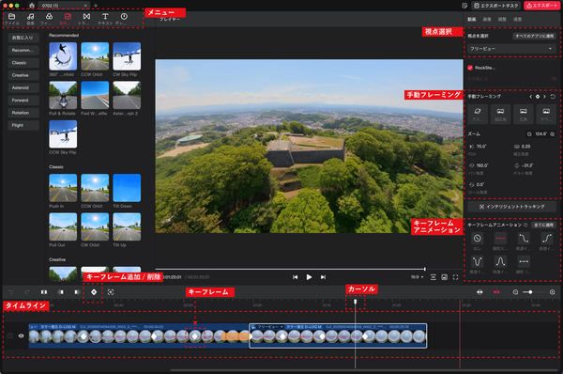Split the clip at the playhead
Screen dimensions: 563x374
[44, 292]
